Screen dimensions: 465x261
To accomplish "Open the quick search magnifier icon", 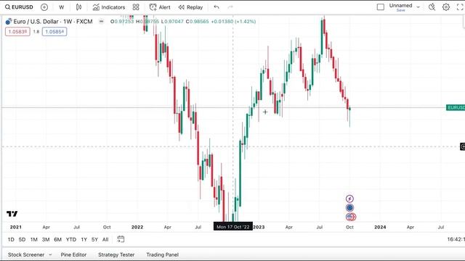I will click(432, 7).
